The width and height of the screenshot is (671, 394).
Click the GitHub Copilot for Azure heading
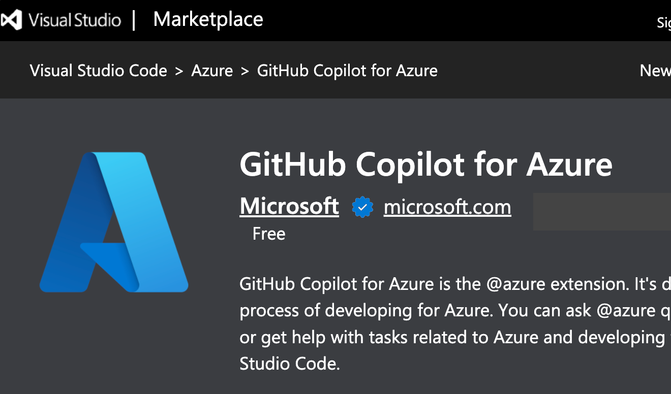coord(426,164)
